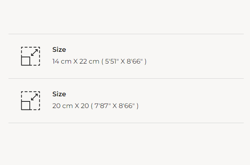Click the ( 7'87" X 8'66" ) inch conversion

pyautogui.click(x=115, y=106)
